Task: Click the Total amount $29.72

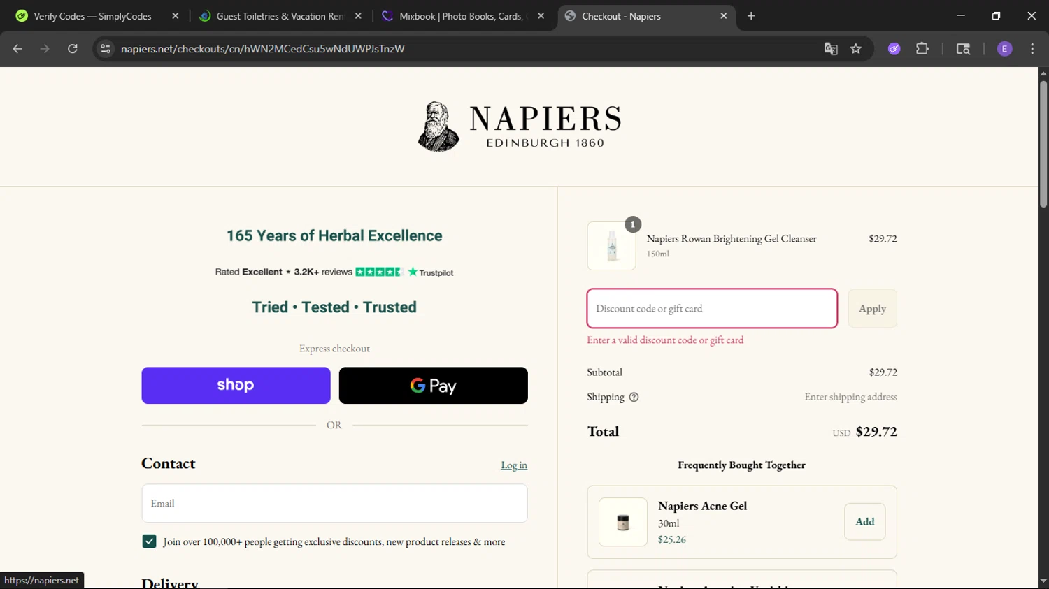Action: [x=876, y=432]
